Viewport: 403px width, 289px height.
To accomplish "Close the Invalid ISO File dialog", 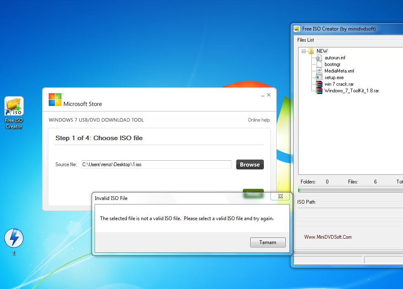I will (280, 196).
